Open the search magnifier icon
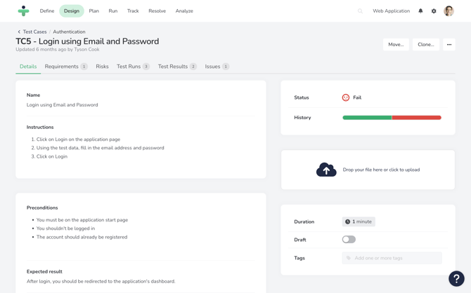This screenshot has height=293, width=471. [360, 11]
